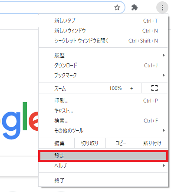
Task: Open シークレット ウィンドウを開く
Action: coord(103,41)
